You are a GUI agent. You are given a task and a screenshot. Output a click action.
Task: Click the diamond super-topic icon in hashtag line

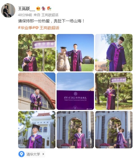[37, 28]
